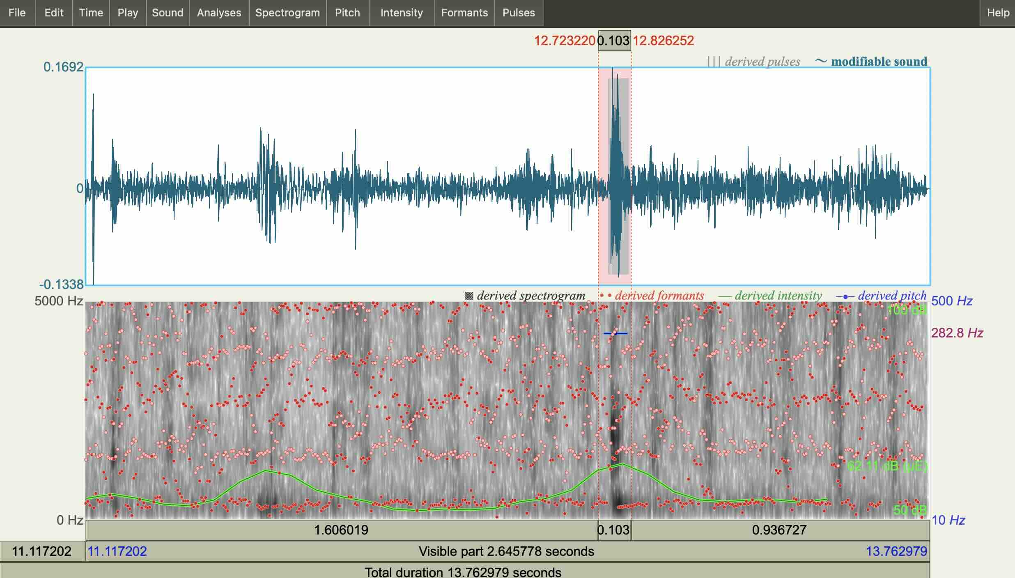The image size is (1015, 578).
Task: Click the derived spectrogram legend label
Action: 525,296
